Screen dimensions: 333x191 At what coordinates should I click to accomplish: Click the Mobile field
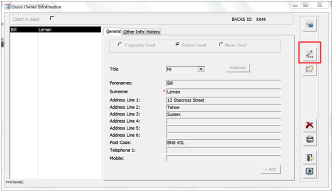pyautogui.click(x=223, y=158)
